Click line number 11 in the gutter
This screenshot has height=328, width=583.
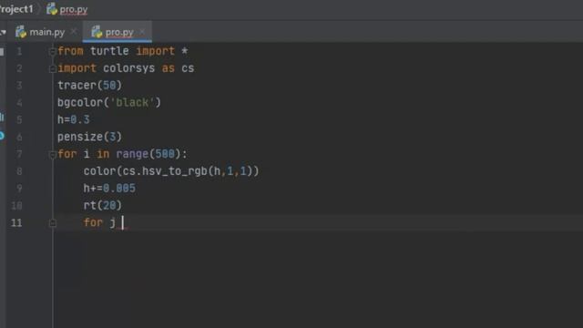16,222
